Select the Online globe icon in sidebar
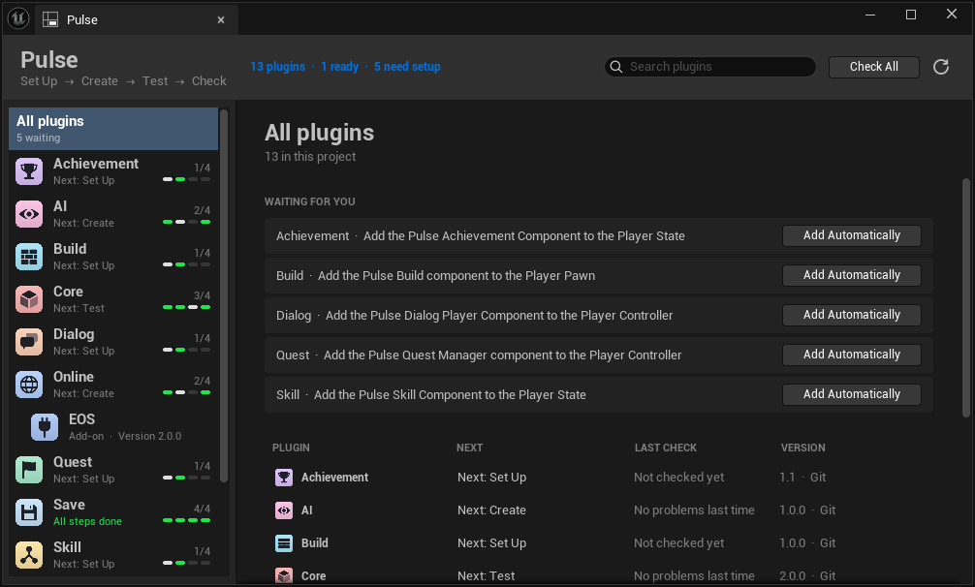The image size is (975, 587). [29, 385]
